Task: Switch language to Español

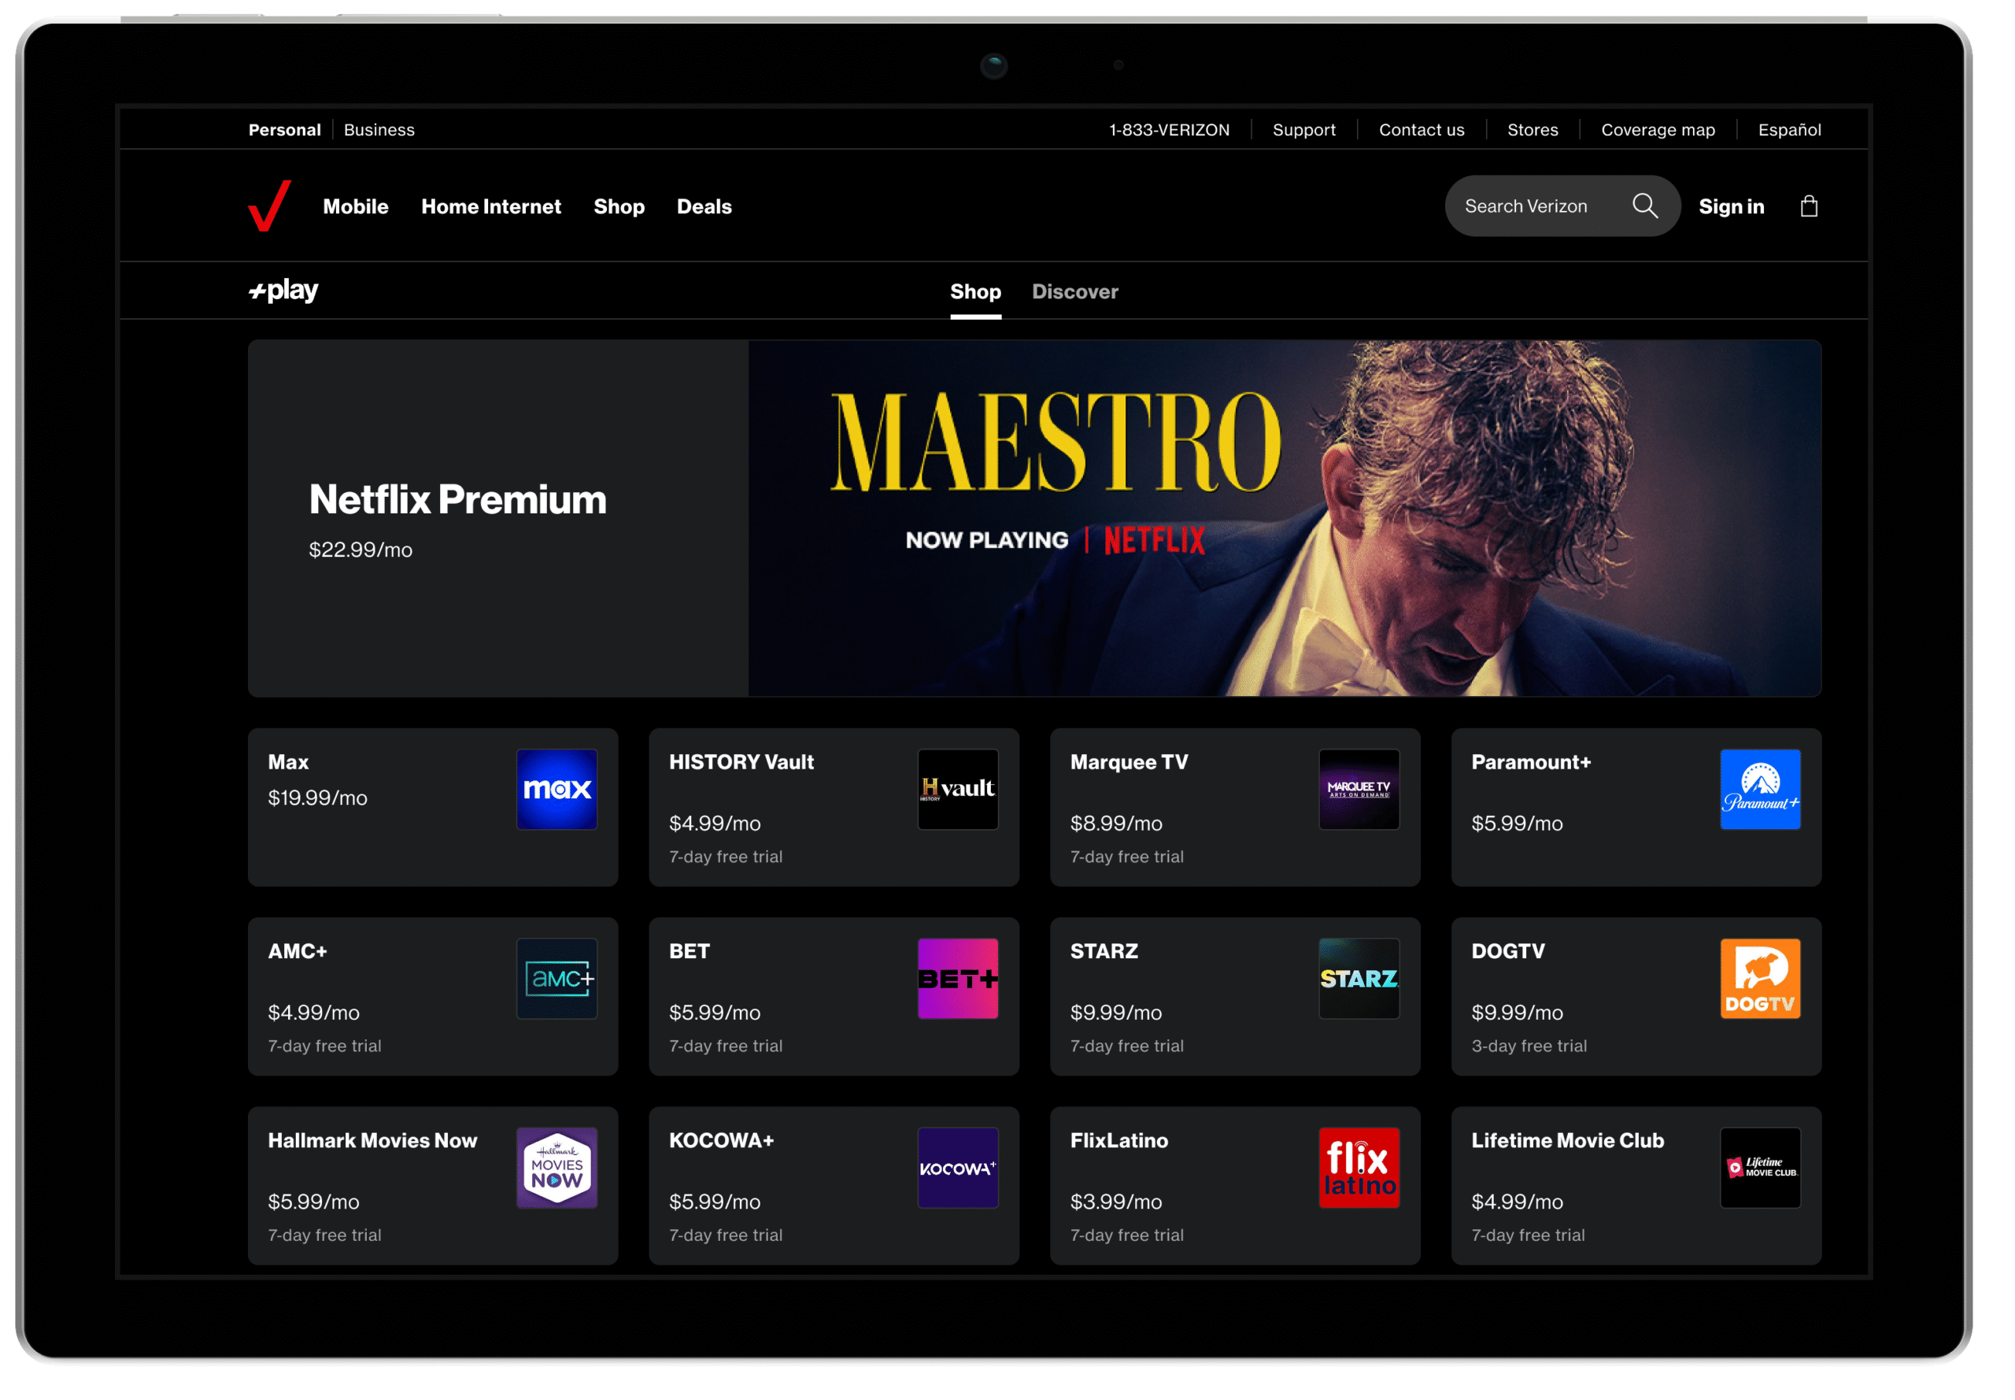Action: [x=1789, y=130]
